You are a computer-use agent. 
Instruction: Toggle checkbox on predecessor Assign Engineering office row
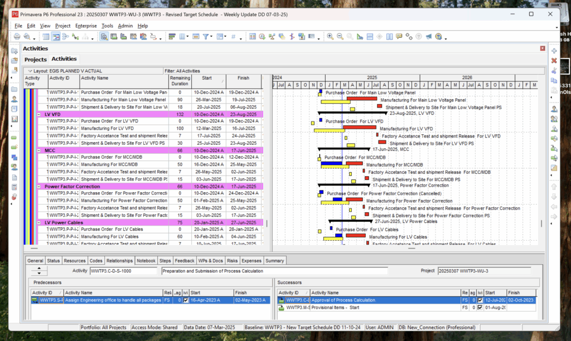coord(186,300)
